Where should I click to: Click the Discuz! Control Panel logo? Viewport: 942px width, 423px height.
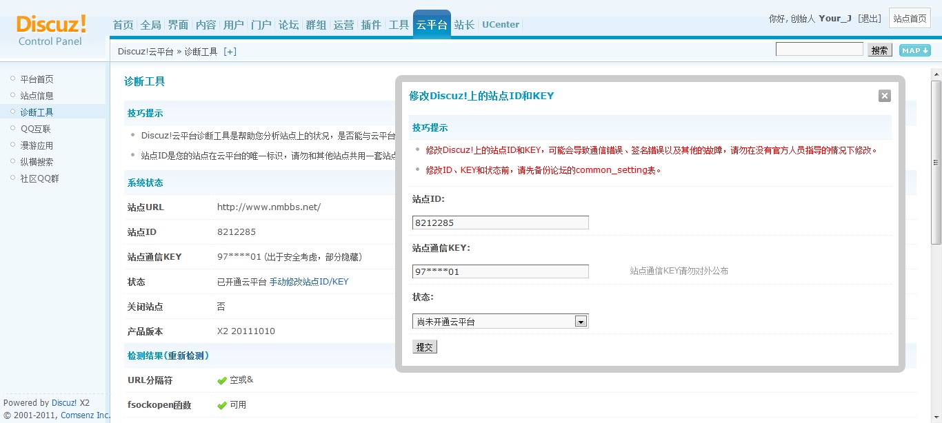click(51, 31)
